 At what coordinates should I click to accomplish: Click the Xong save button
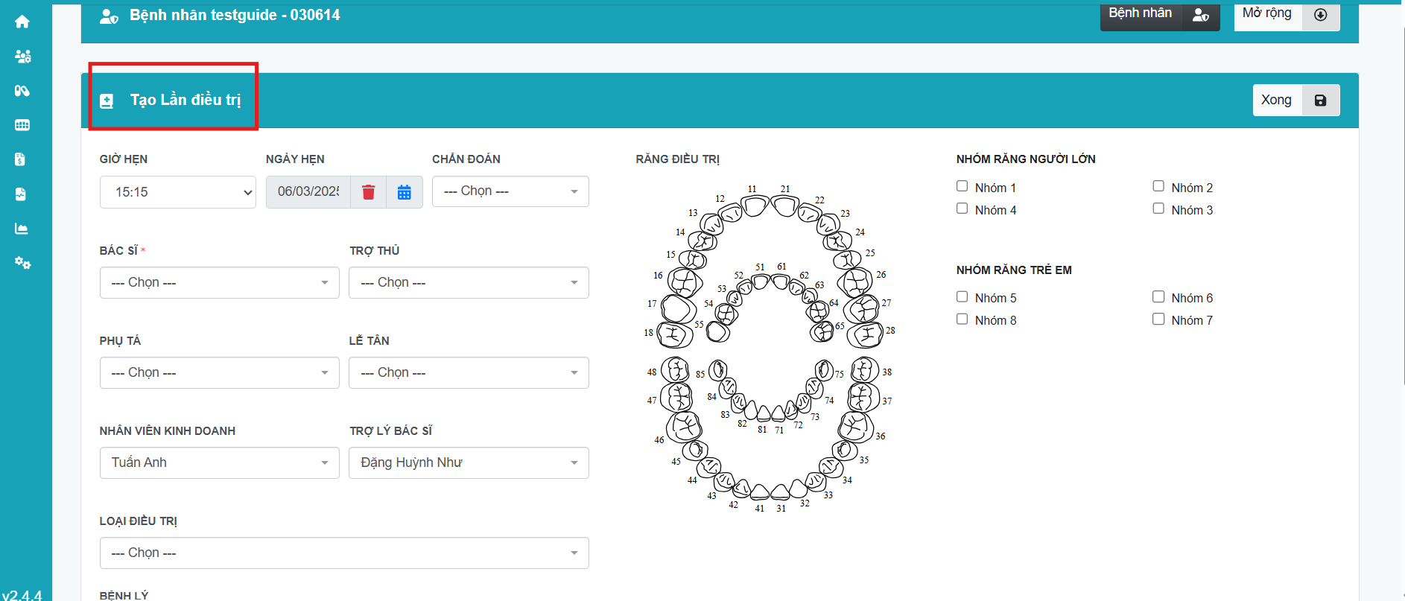[x=1295, y=100]
